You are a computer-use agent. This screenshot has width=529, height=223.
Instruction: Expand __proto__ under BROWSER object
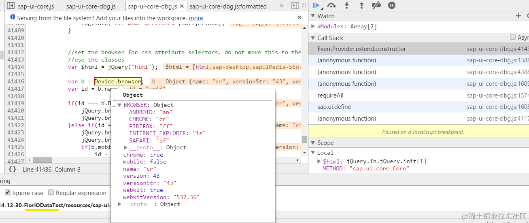(x=125, y=147)
